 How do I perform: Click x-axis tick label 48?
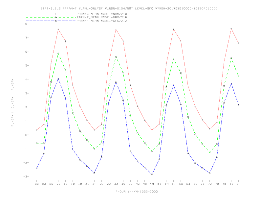(x=152, y=184)
